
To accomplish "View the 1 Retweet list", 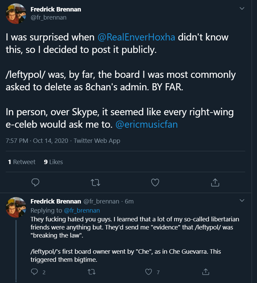I will 22,162.
